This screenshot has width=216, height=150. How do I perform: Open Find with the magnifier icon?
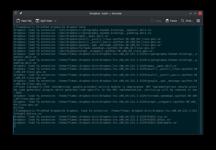click(x=183, y=21)
